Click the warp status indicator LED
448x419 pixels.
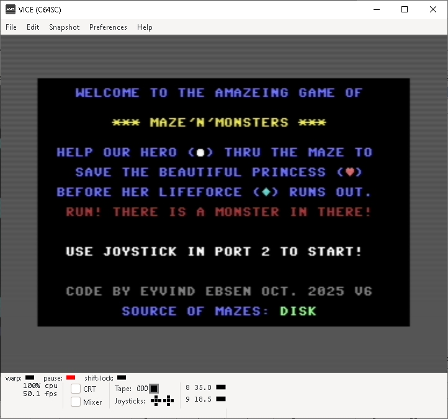[x=30, y=377]
